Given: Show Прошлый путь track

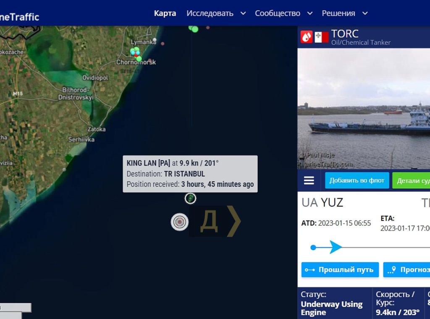Looking at the screenshot, I should click(x=340, y=269).
